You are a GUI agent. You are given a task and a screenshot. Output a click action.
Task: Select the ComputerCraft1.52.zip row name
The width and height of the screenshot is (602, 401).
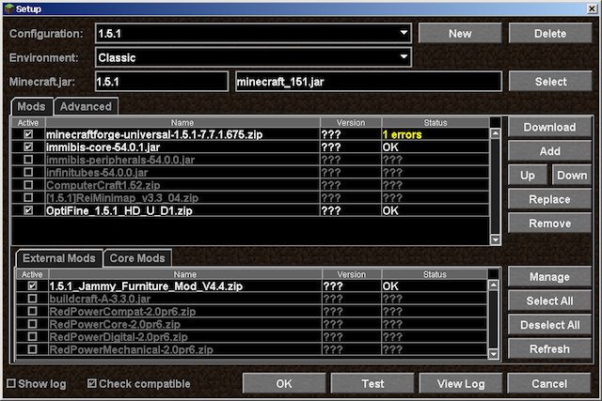click(x=103, y=185)
